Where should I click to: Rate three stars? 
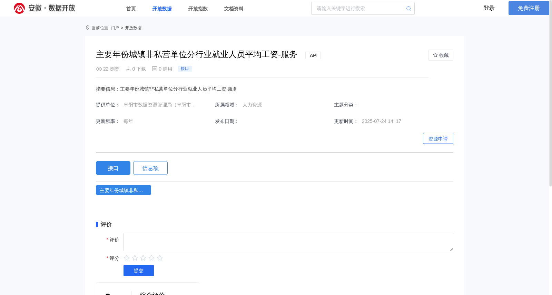tap(143, 258)
